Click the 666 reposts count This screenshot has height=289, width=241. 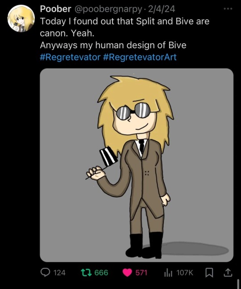click(x=101, y=273)
